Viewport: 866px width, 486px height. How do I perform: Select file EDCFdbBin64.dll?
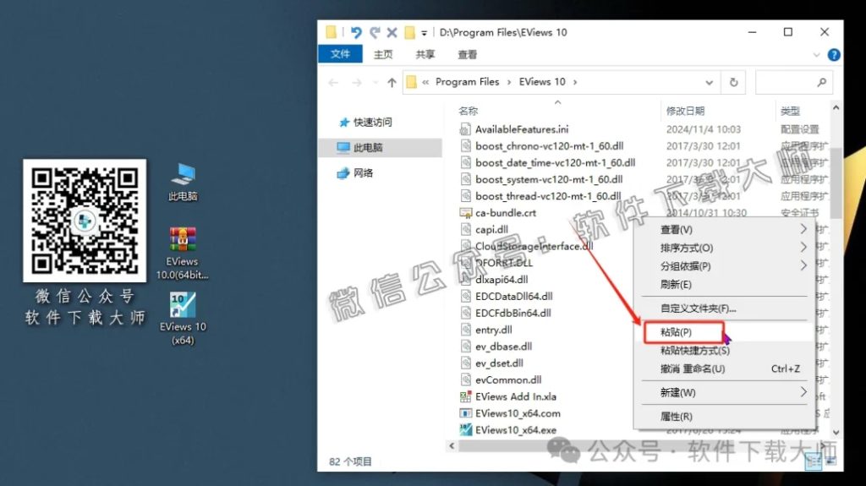click(x=513, y=313)
